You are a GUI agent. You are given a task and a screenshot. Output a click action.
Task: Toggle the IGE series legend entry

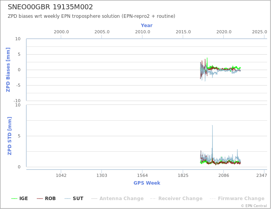pyautogui.click(x=19, y=199)
